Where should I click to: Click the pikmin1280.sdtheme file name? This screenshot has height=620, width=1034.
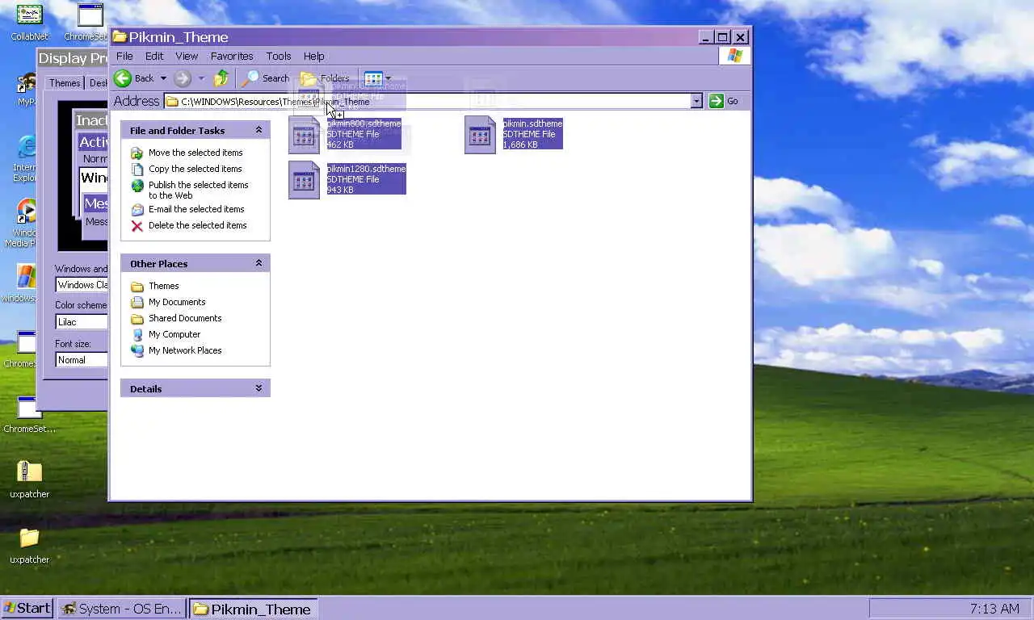click(x=366, y=169)
